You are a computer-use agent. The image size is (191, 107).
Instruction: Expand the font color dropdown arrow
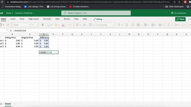tap(66, 25)
